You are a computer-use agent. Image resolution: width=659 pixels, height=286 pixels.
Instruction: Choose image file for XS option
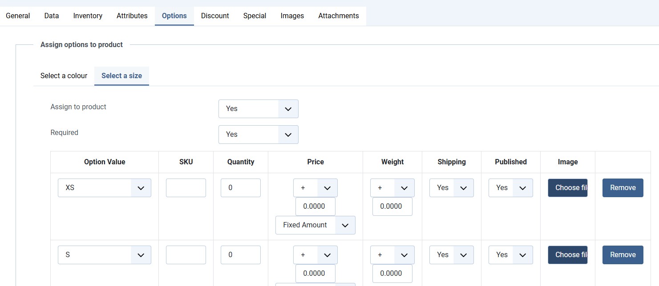pyautogui.click(x=567, y=188)
